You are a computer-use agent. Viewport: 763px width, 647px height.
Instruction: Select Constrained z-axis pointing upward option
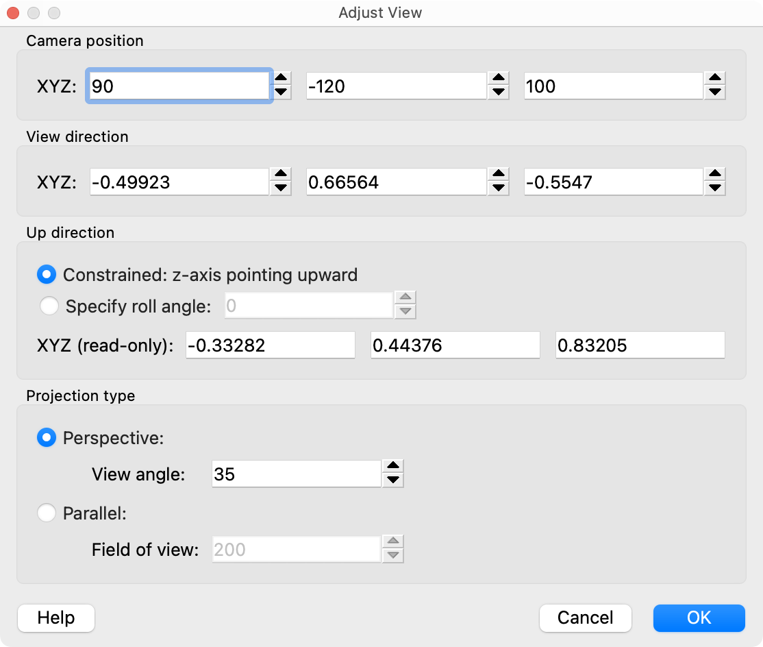(x=47, y=275)
